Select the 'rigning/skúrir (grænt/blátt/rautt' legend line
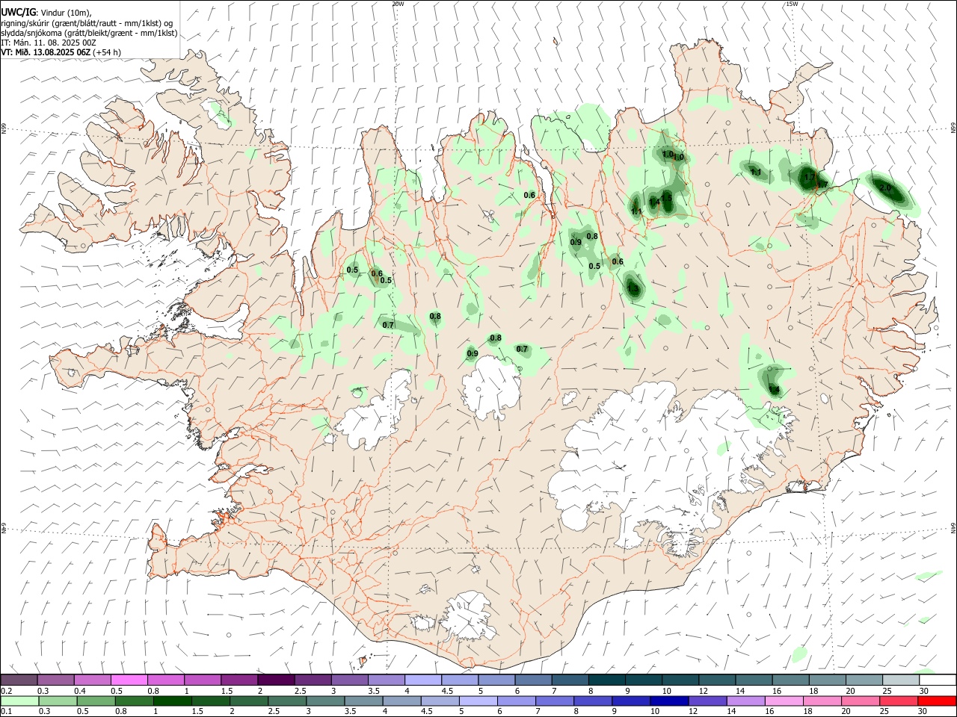This screenshot has width=957, height=717. (x=87, y=23)
